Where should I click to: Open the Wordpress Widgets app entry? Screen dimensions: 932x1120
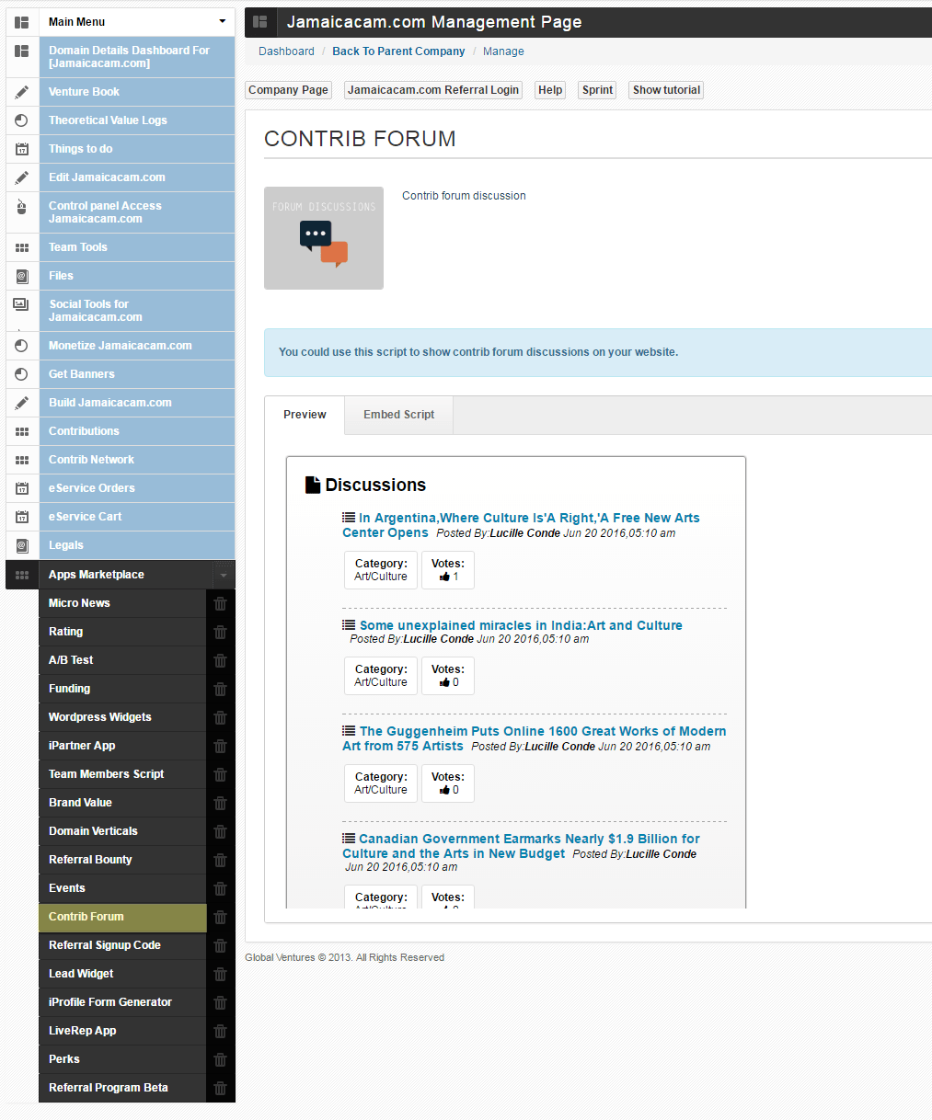(123, 717)
